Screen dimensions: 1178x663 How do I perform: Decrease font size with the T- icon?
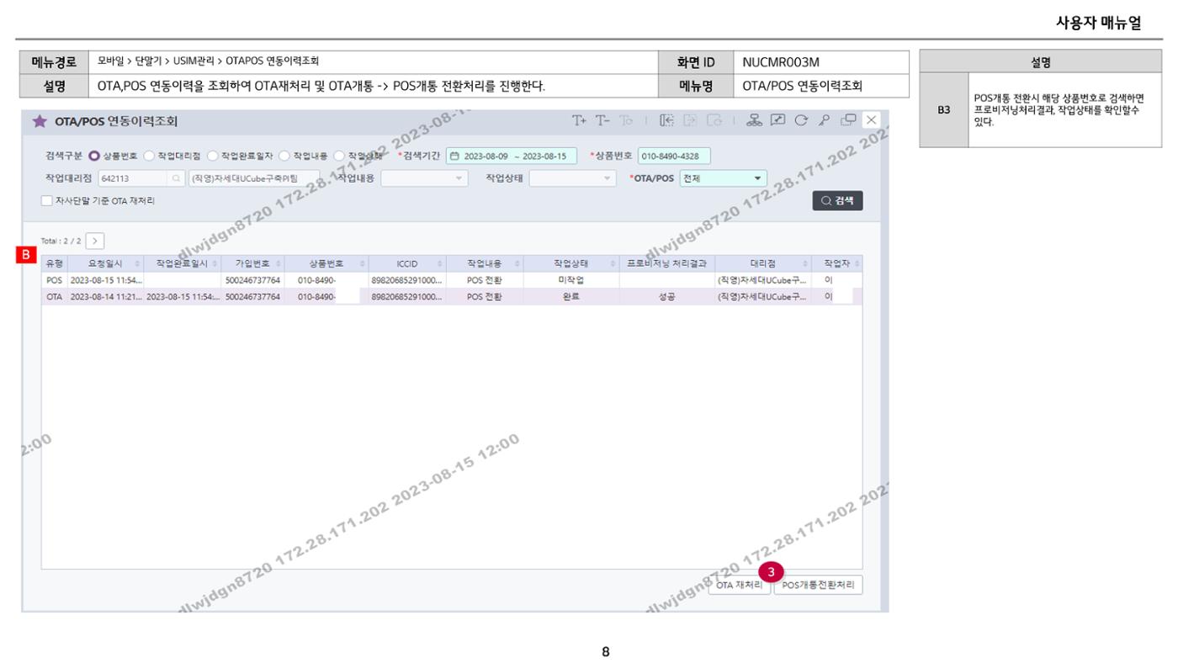point(602,120)
